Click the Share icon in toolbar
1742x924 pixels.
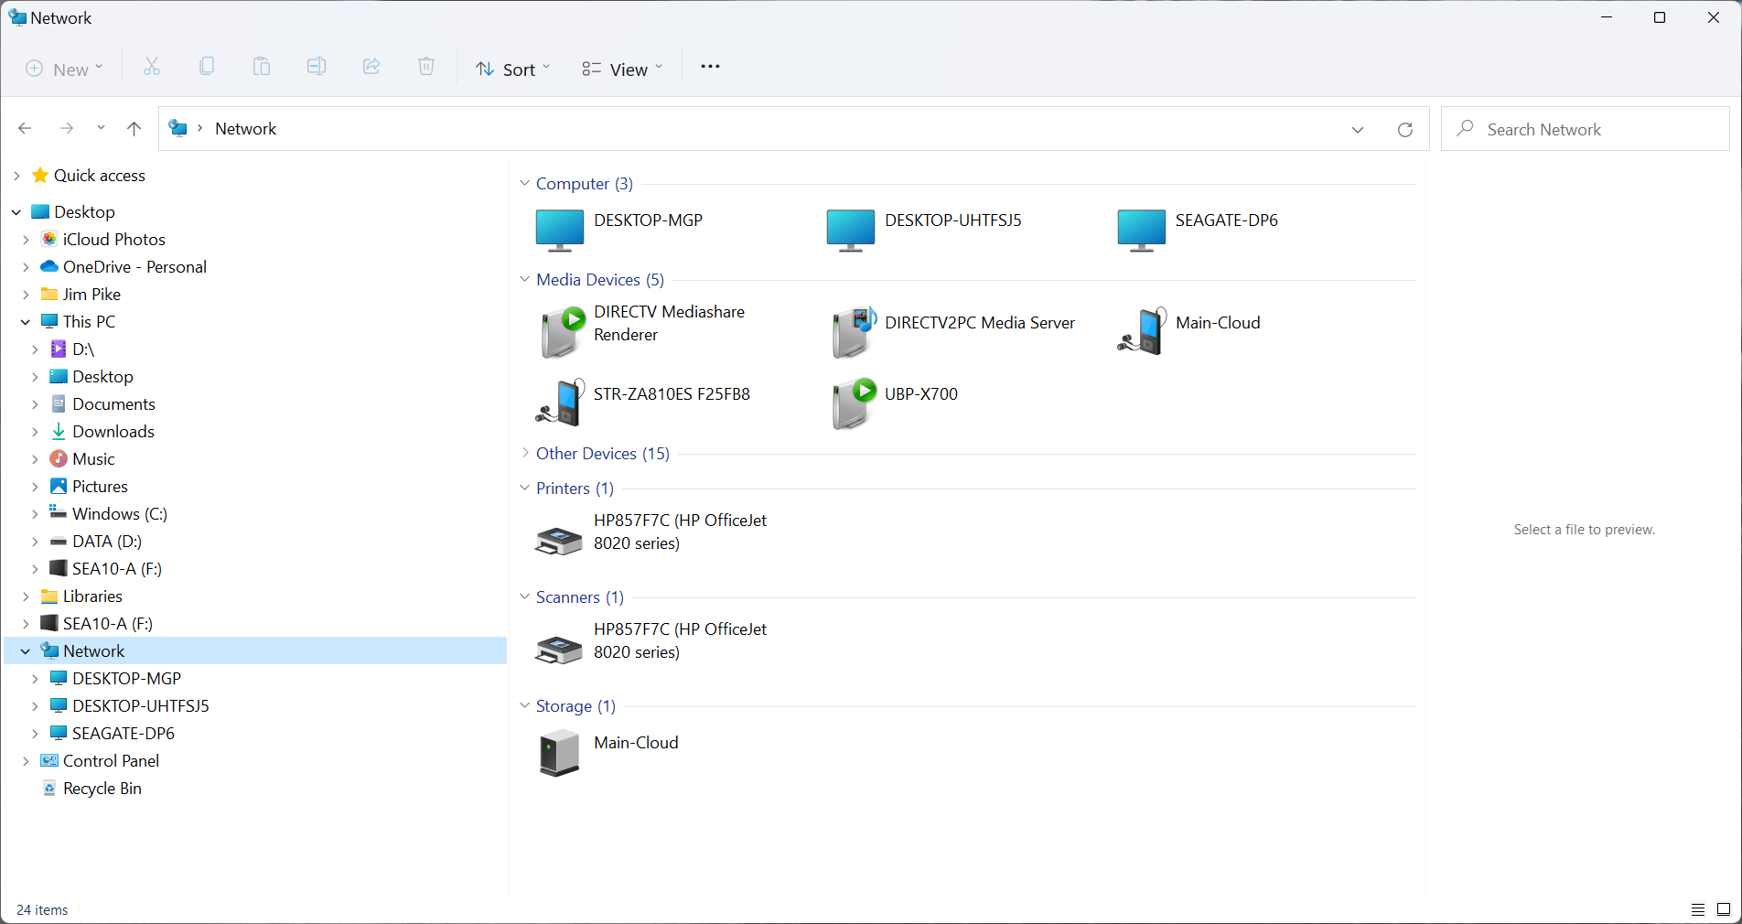(x=371, y=67)
